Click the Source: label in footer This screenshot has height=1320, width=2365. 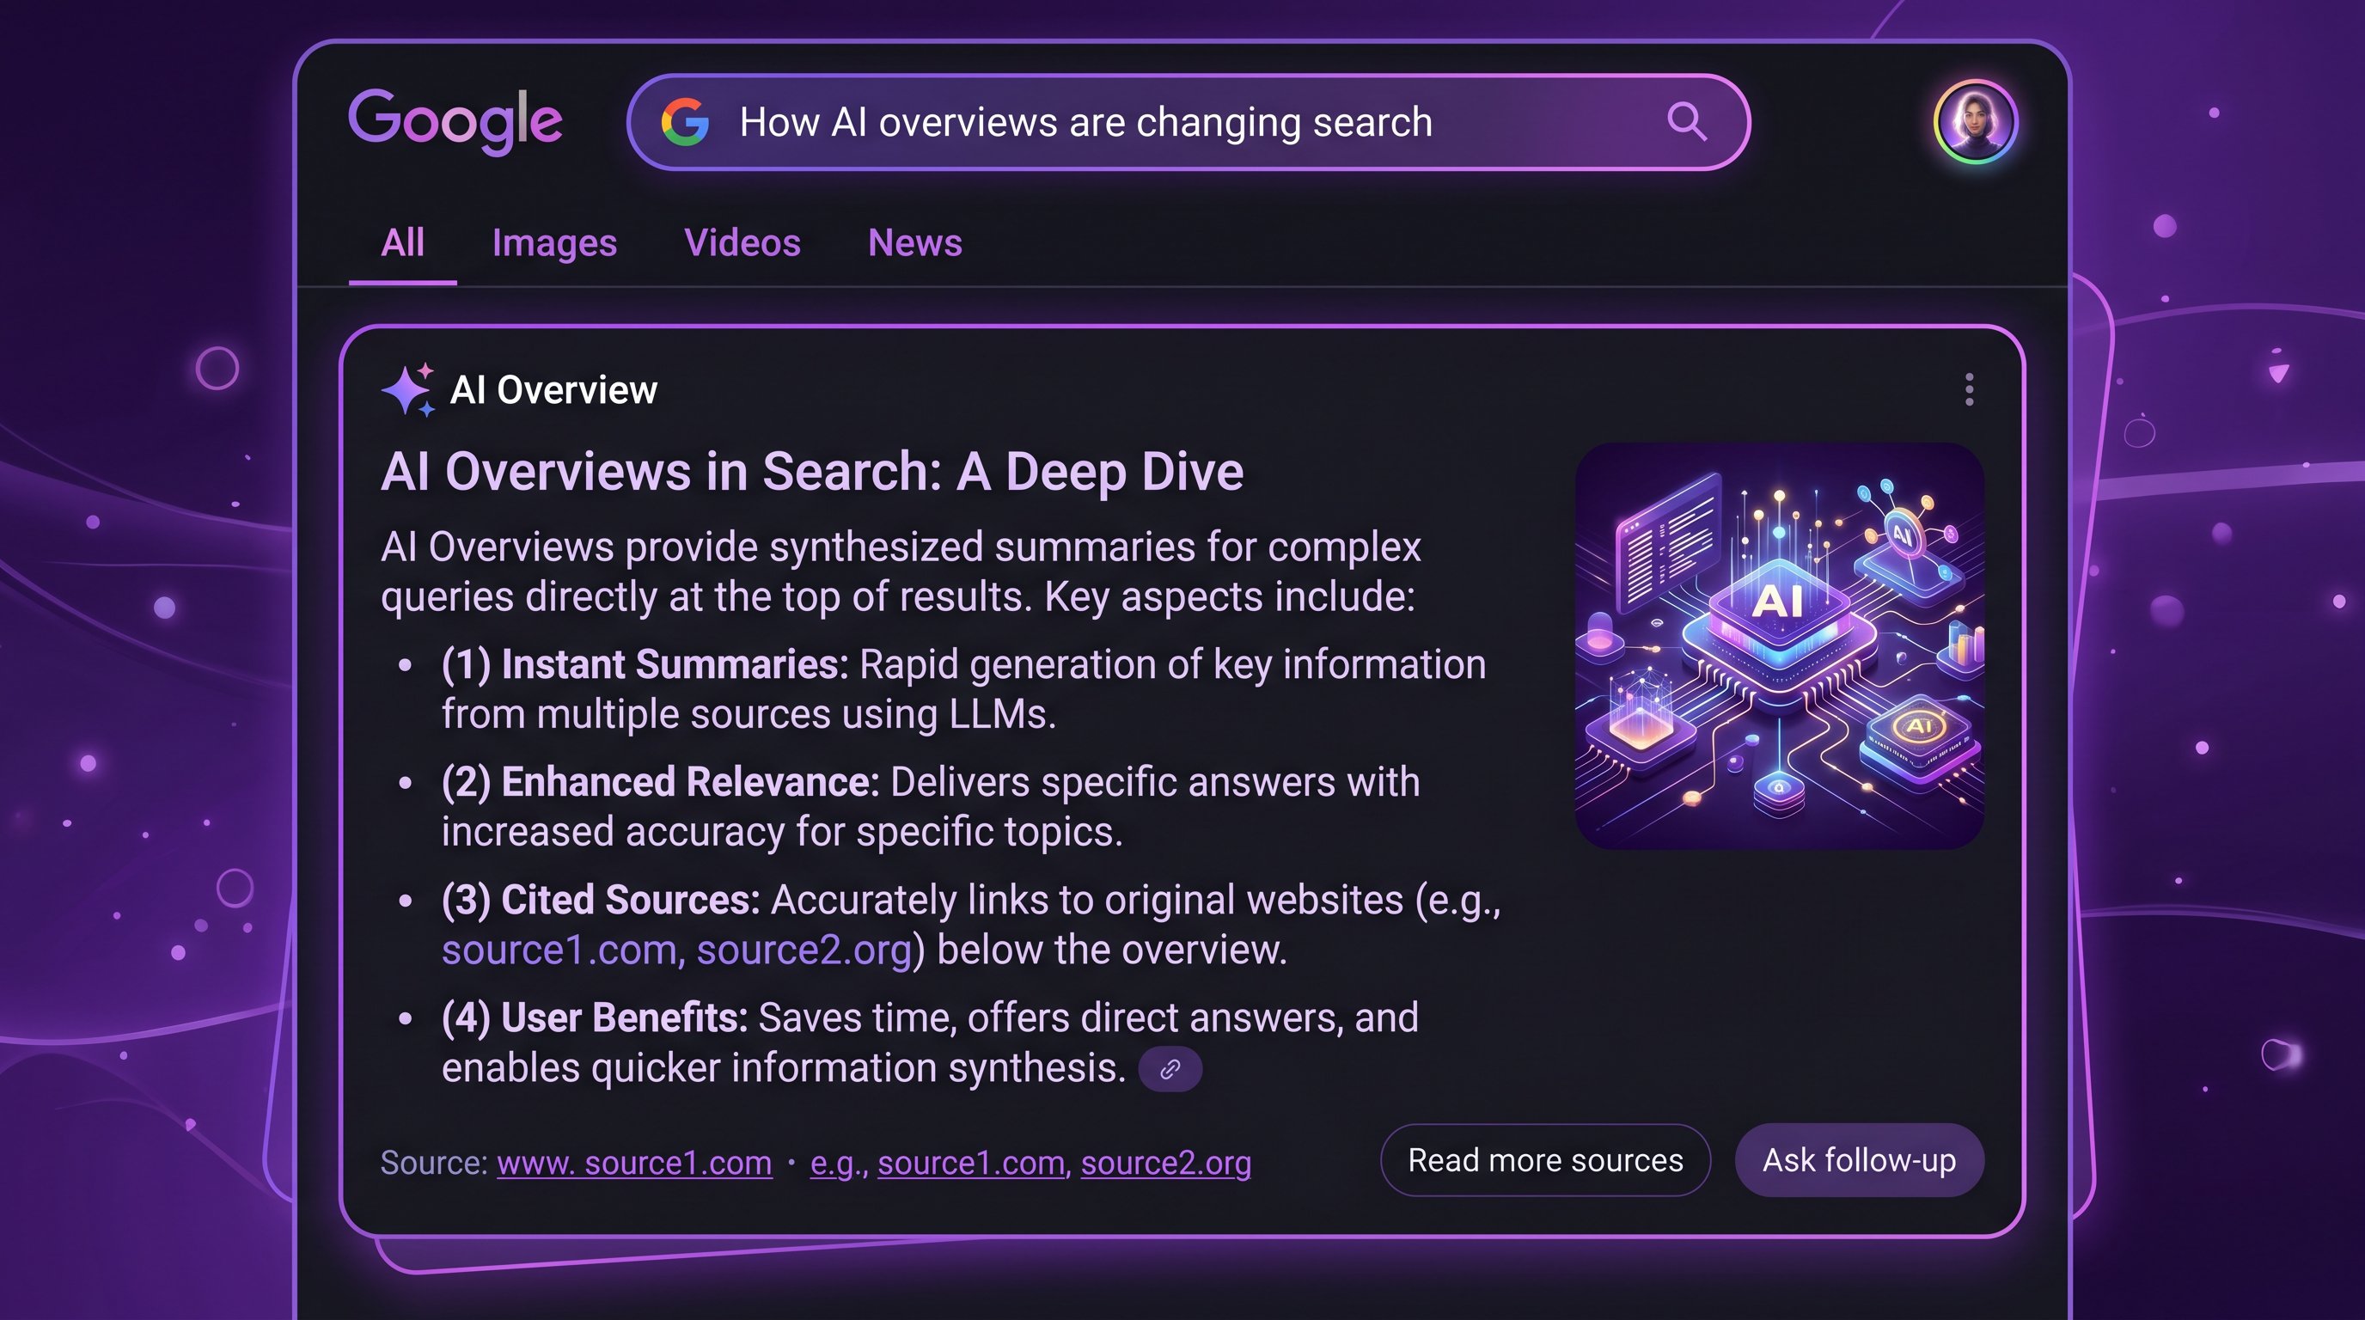pyautogui.click(x=434, y=1163)
